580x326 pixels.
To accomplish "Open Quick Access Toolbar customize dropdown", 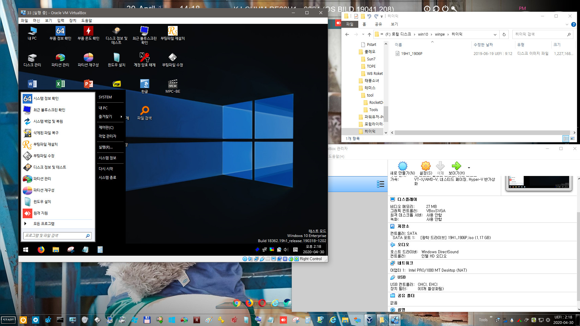I will 382,16.
